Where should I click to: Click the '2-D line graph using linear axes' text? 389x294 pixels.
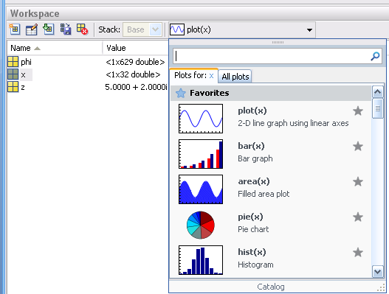(x=293, y=123)
